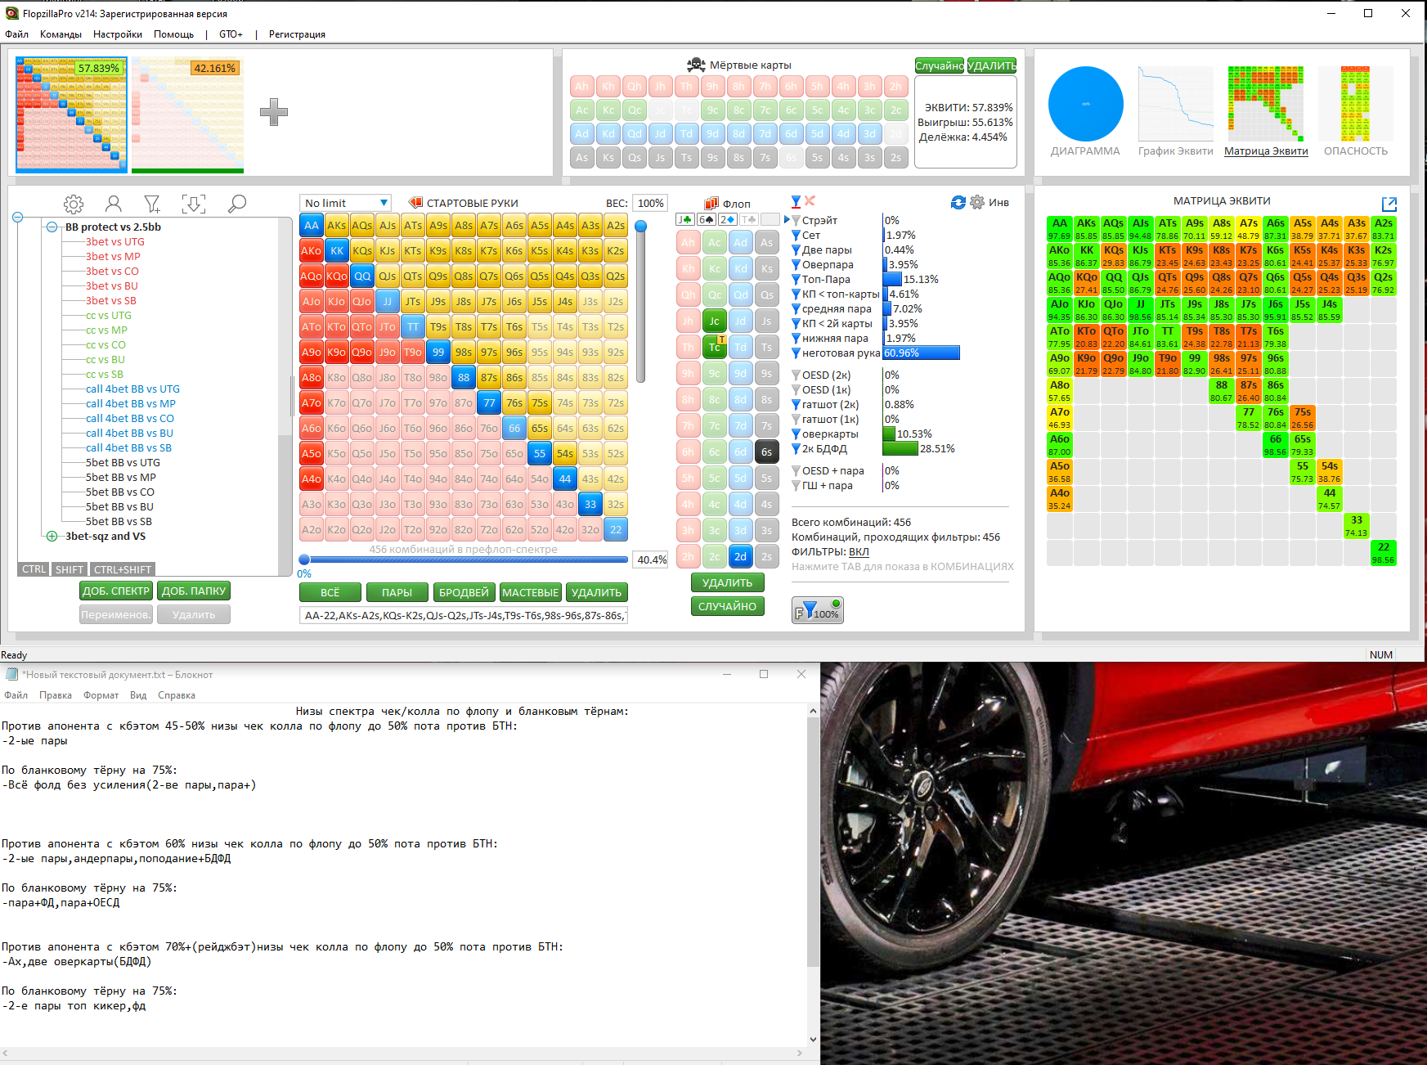Select the Jc card on flop board
1427x1065 pixels.
click(714, 321)
